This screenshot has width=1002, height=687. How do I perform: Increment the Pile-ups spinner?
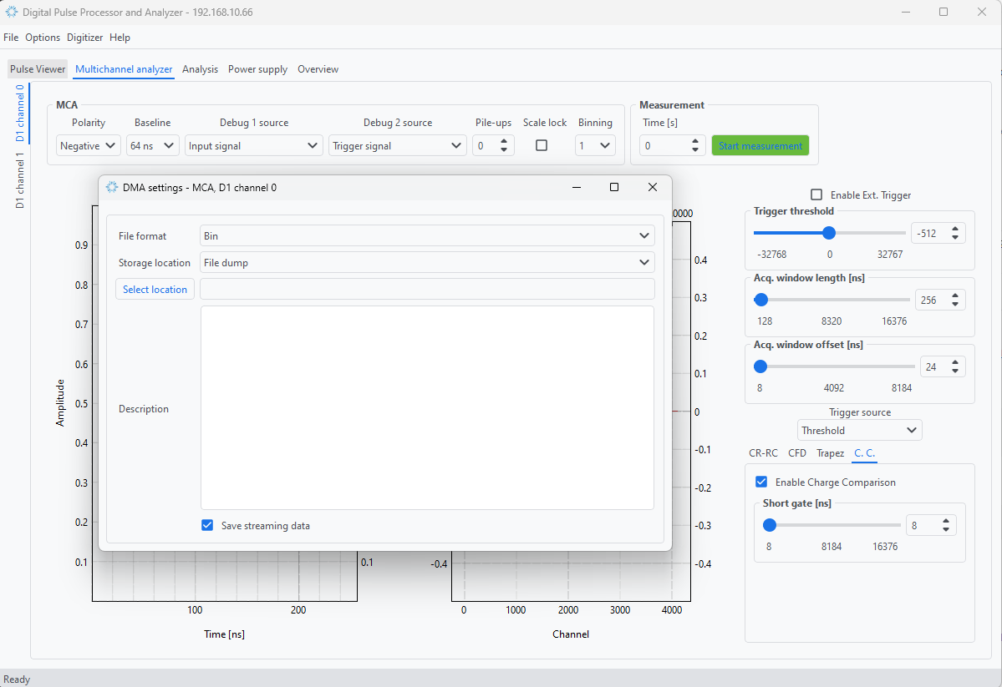505,141
